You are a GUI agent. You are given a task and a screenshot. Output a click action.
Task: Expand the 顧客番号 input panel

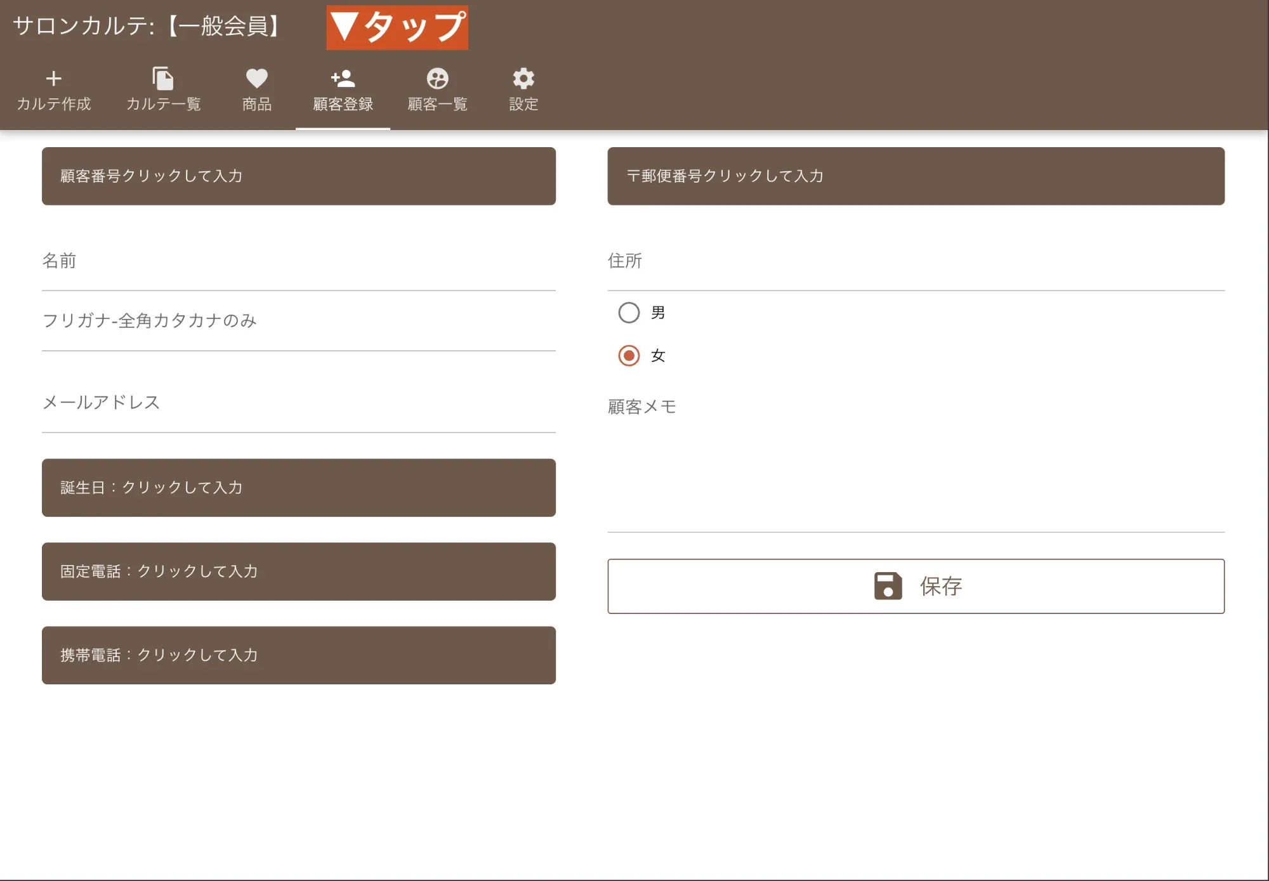pos(298,176)
